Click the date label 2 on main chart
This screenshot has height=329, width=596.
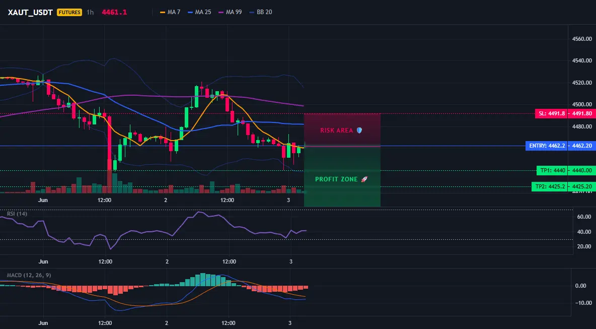(x=166, y=200)
